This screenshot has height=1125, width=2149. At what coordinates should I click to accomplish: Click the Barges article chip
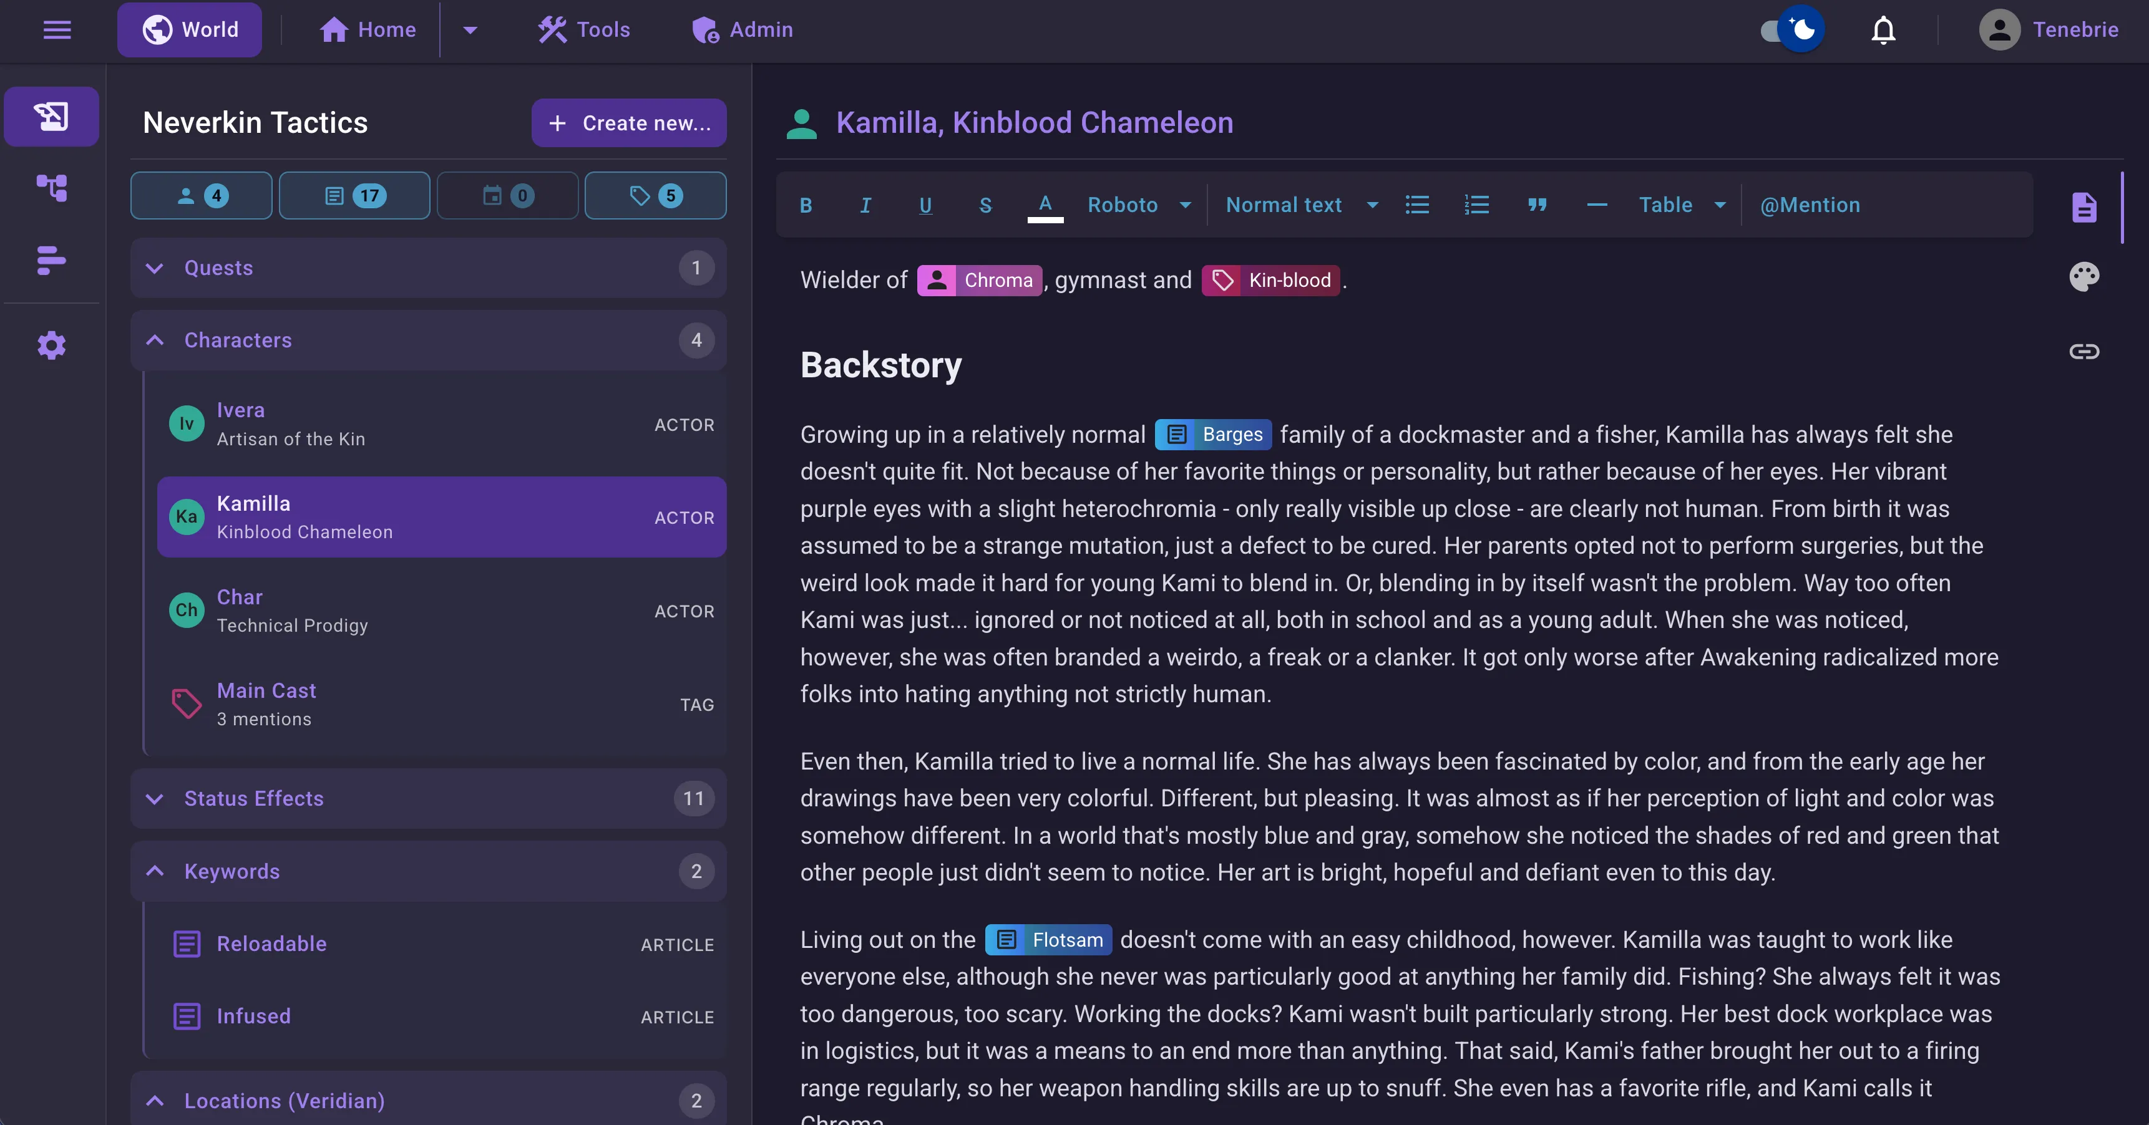pyautogui.click(x=1213, y=435)
